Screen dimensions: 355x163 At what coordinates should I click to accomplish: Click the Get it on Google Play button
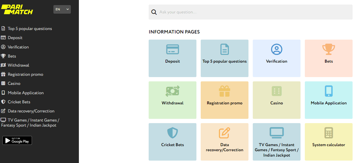17,141
